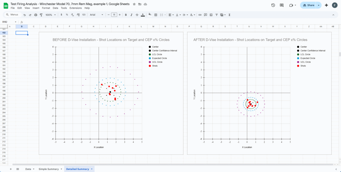The width and height of the screenshot is (341, 172).
Task: Insert a comment from toolbar
Action: click(205, 15)
